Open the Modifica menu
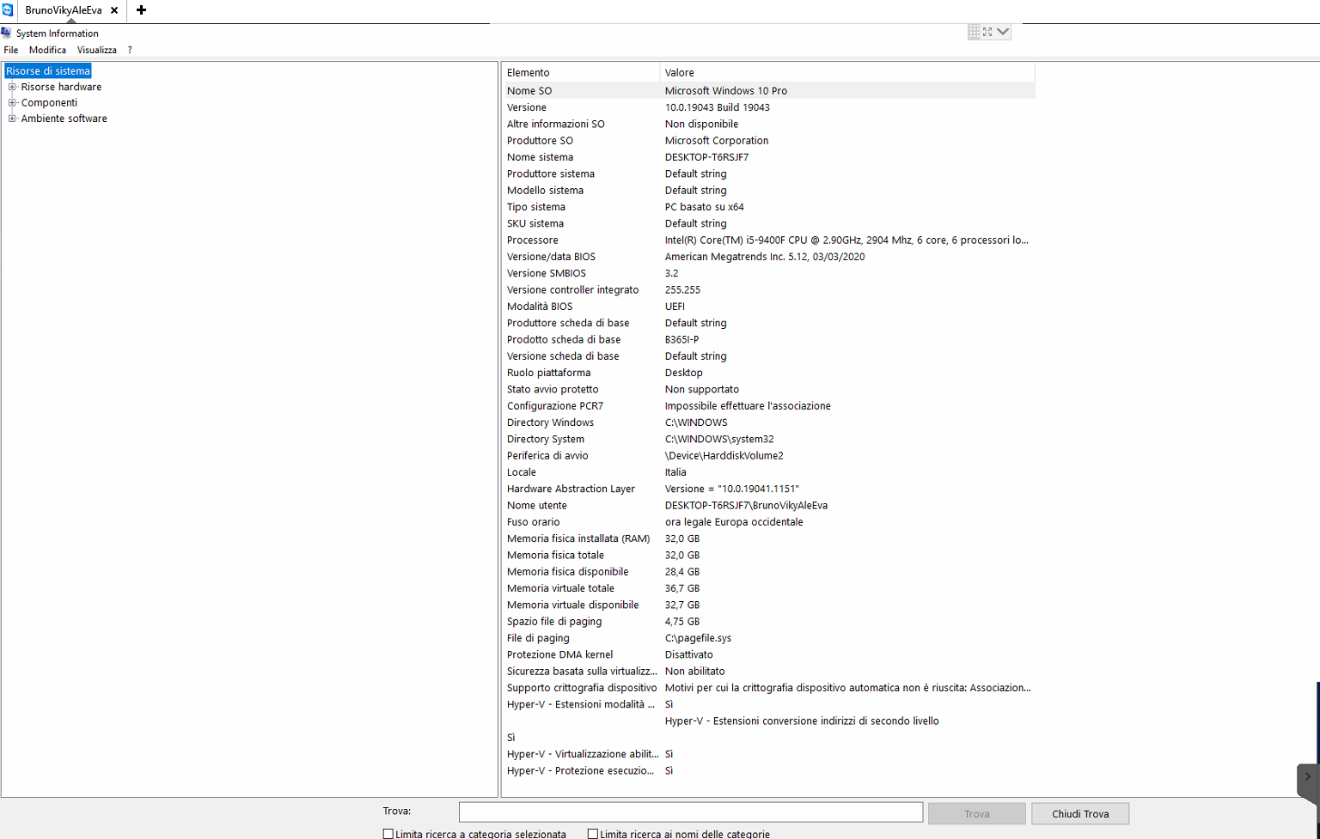 (47, 50)
